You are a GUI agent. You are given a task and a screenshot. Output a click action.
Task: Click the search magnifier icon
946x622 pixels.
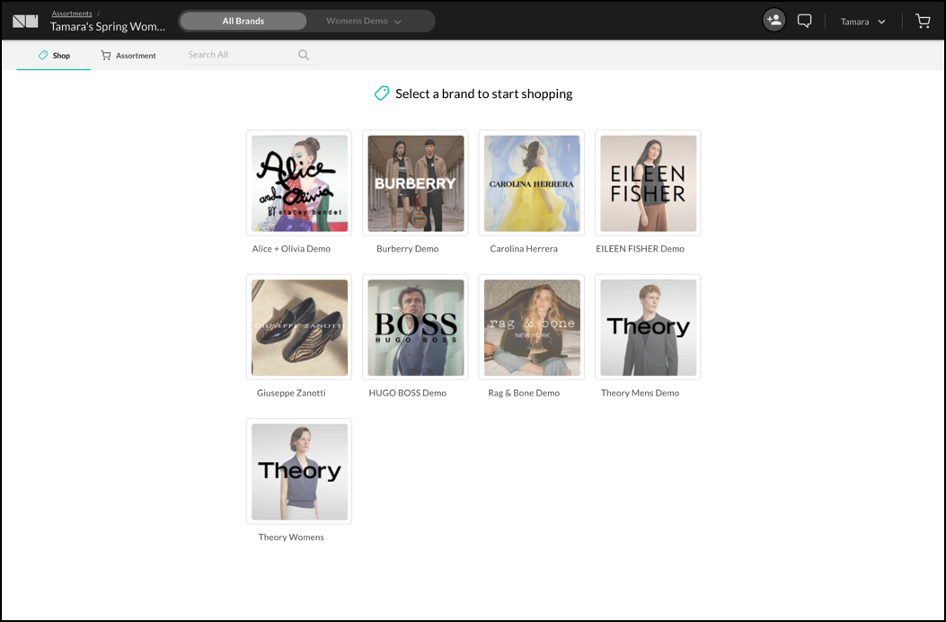pyautogui.click(x=304, y=55)
